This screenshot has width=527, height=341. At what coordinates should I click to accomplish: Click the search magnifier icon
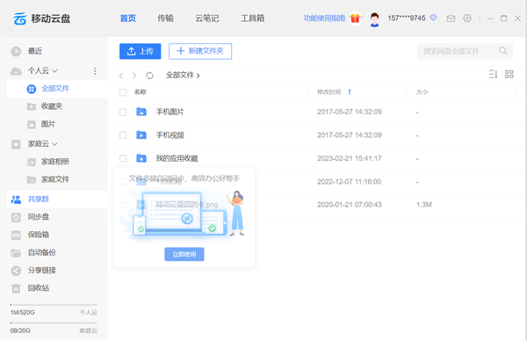tap(503, 51)
